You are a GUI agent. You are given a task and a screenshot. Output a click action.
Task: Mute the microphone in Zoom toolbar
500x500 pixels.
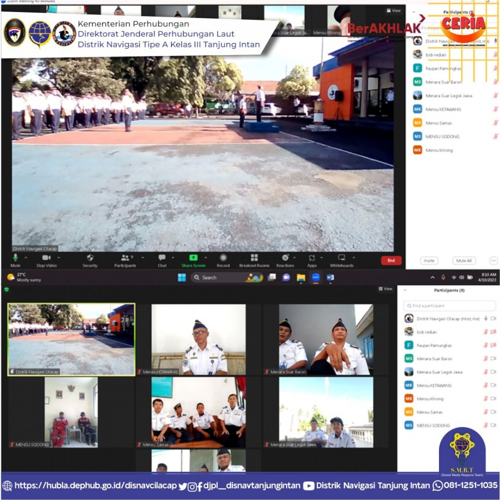pos(15,260)
